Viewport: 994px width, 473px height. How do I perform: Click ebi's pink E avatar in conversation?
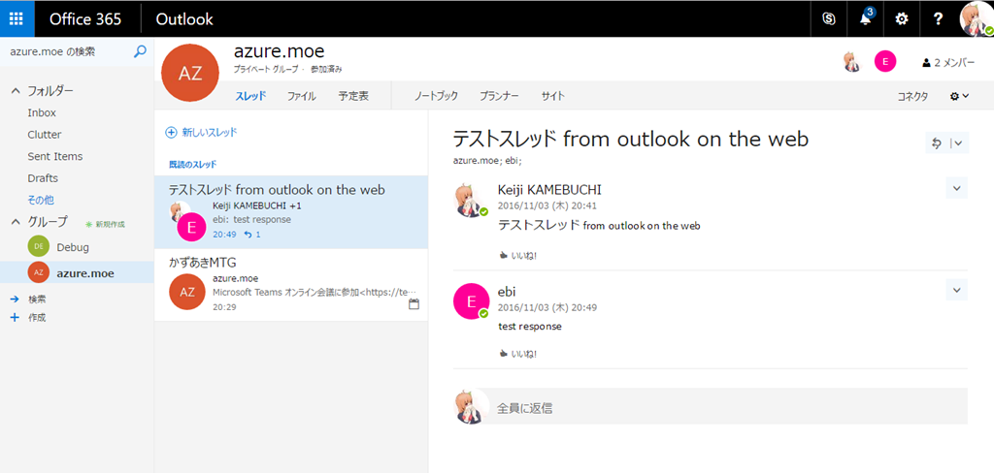(x=472, y=301)
